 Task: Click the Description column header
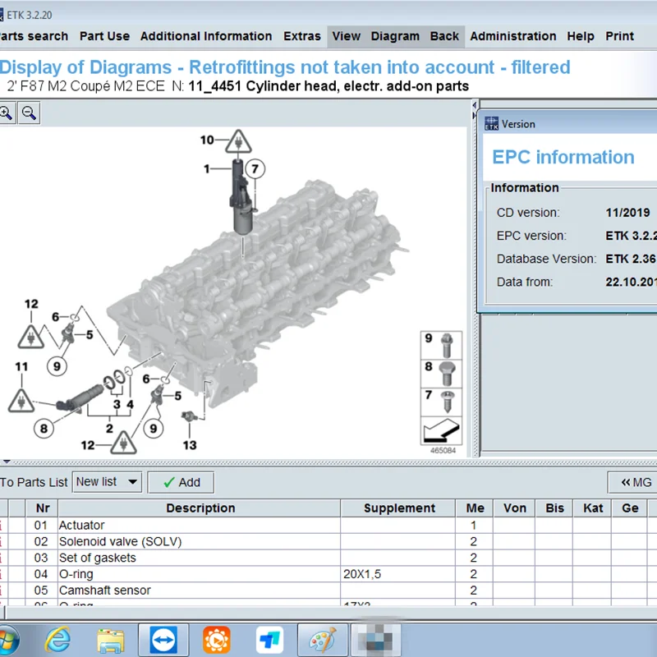point(200,508)
